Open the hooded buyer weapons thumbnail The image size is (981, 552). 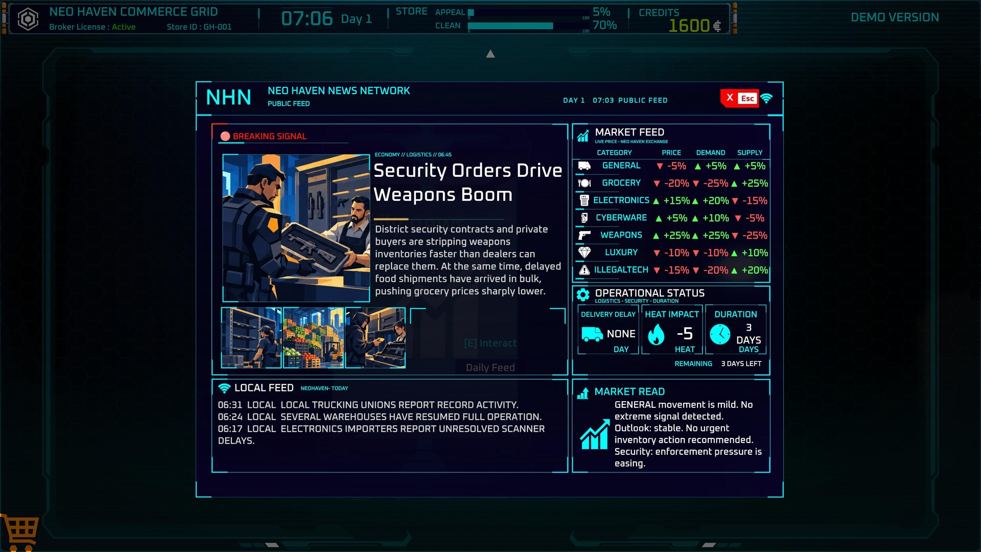(x=376, y=338)
